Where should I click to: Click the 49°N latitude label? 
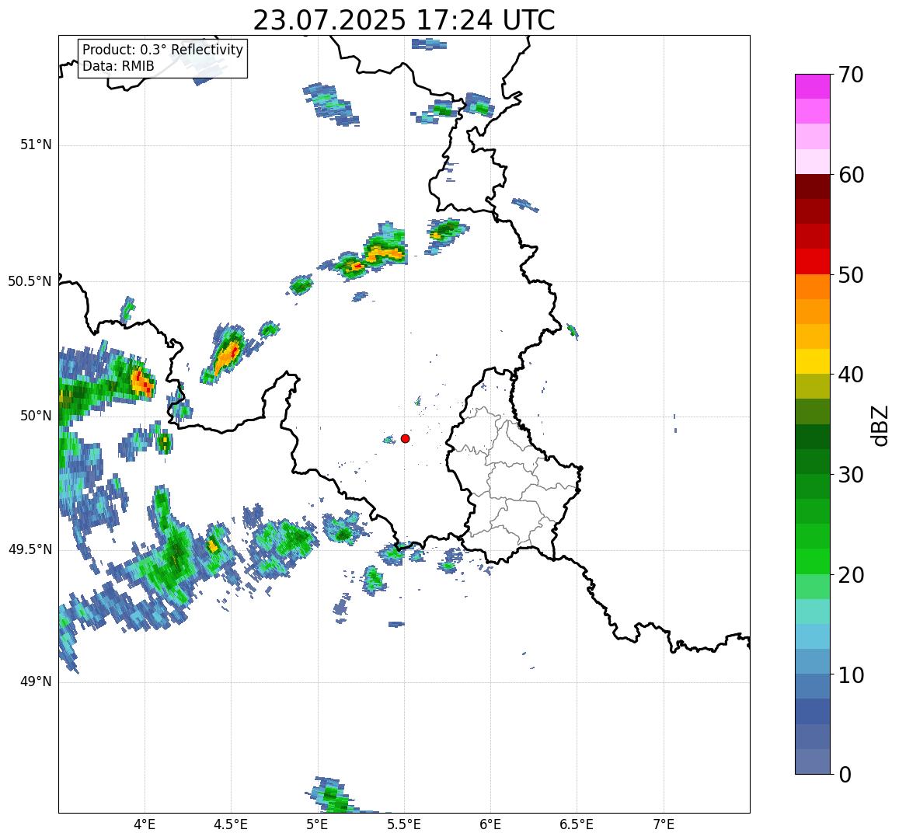[x=36, y=681]
